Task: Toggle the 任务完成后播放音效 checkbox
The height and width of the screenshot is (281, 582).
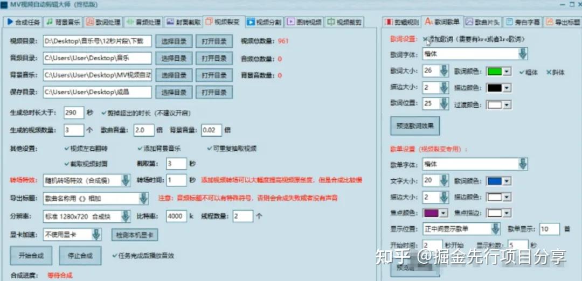Action: (x=143, y=255)
